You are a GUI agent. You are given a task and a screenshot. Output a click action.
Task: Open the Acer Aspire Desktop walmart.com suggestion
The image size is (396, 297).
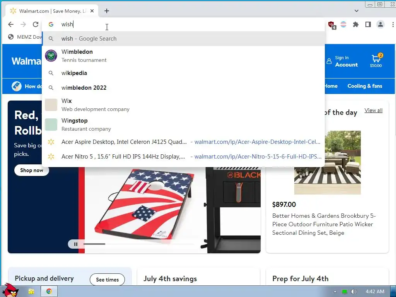183,142
